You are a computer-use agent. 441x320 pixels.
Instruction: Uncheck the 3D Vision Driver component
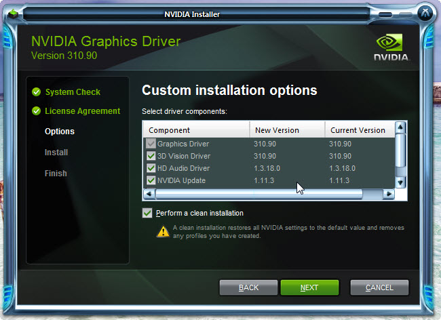(151, 156)
